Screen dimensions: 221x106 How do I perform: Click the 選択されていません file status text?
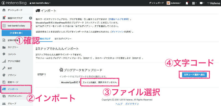107,82
